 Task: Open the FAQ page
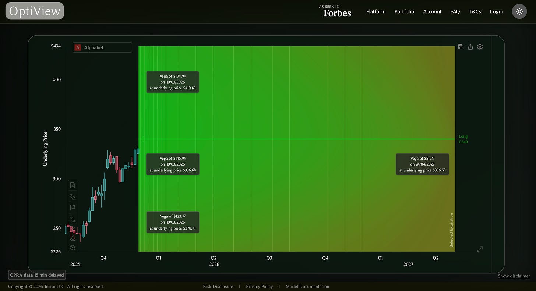[455, 11]
